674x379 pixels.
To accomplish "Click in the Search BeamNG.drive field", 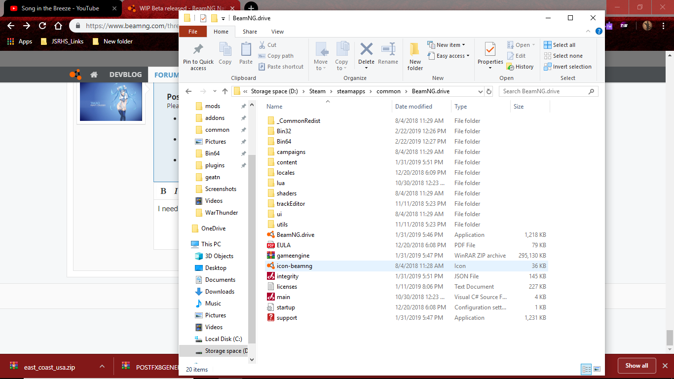I will tap(548, 91).
